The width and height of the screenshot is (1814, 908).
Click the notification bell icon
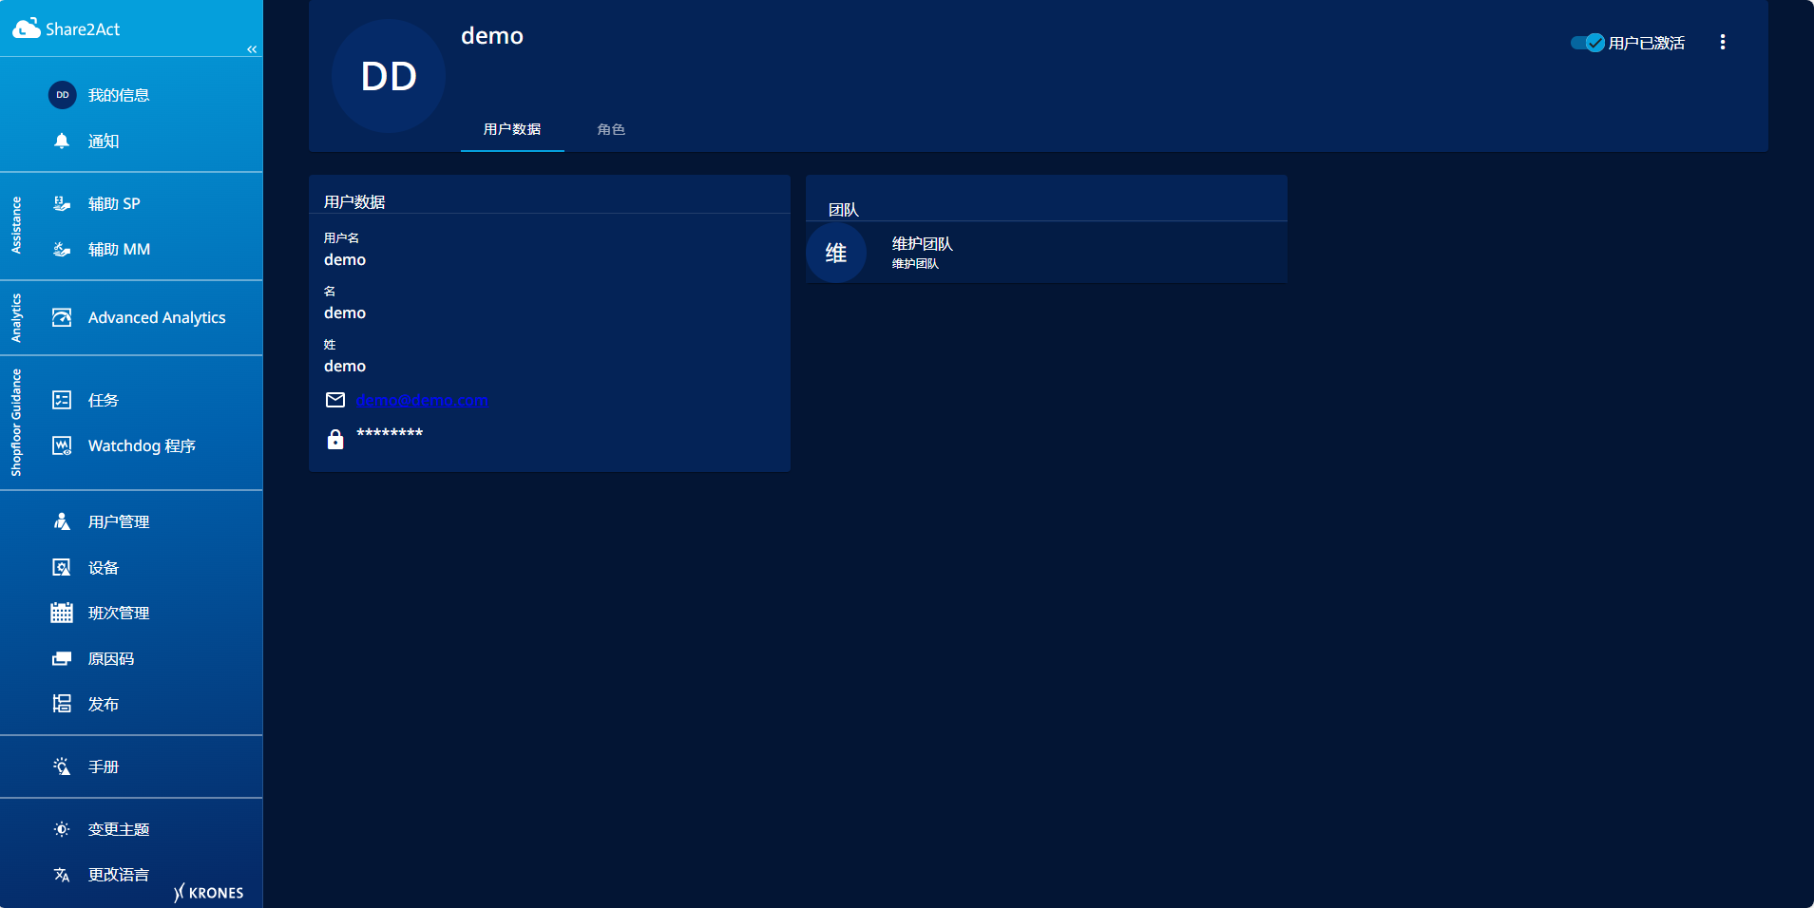click(x=62, y=141)
